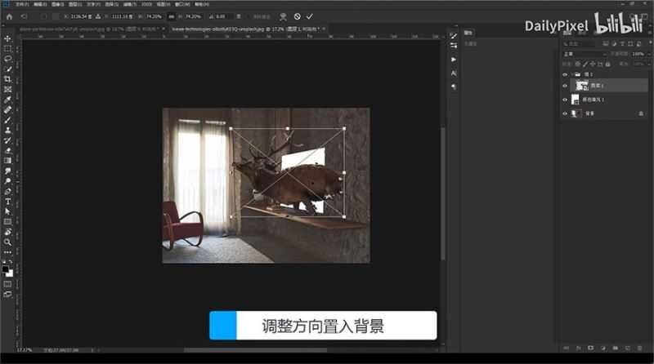Click the Home icon in options bar

pyautogui.click(x=7, y=16)
